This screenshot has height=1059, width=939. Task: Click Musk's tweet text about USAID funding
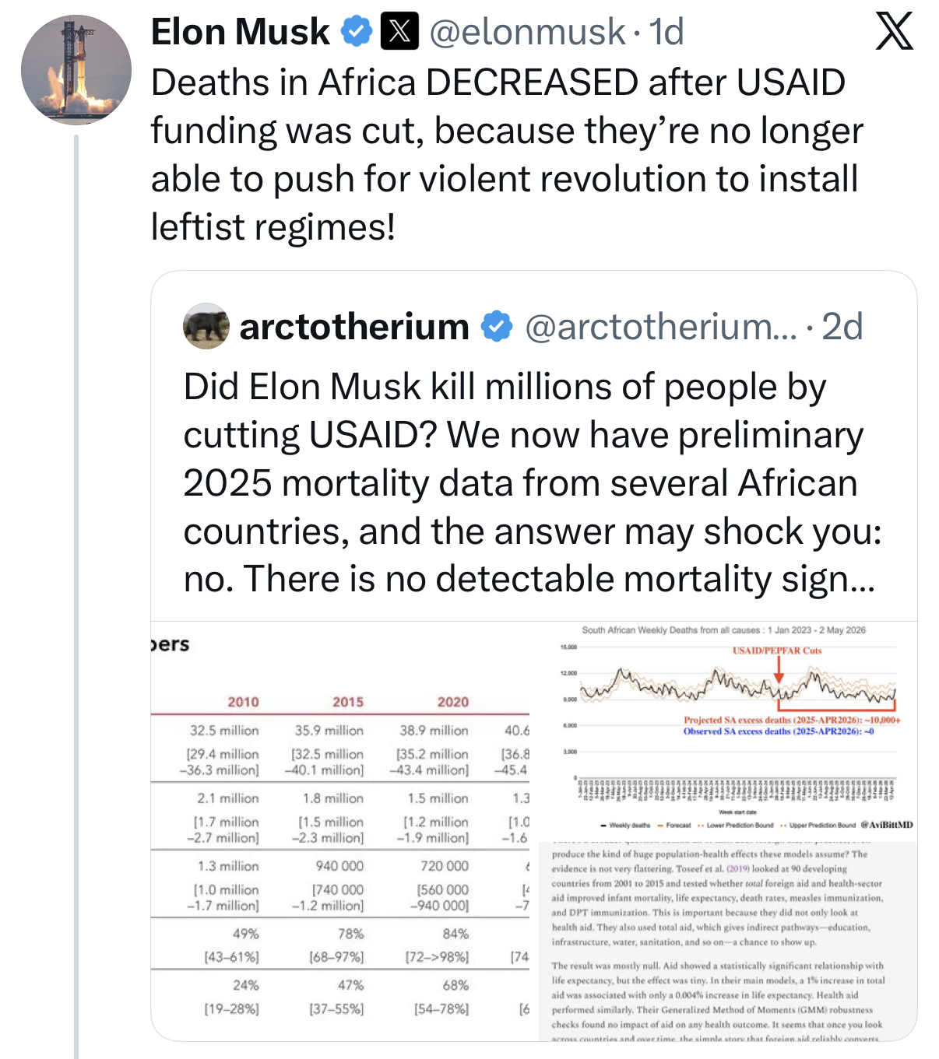tap(507, 155)
